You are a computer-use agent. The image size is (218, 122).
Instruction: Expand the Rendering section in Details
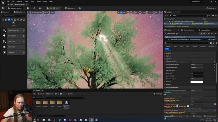coord(165,53)
